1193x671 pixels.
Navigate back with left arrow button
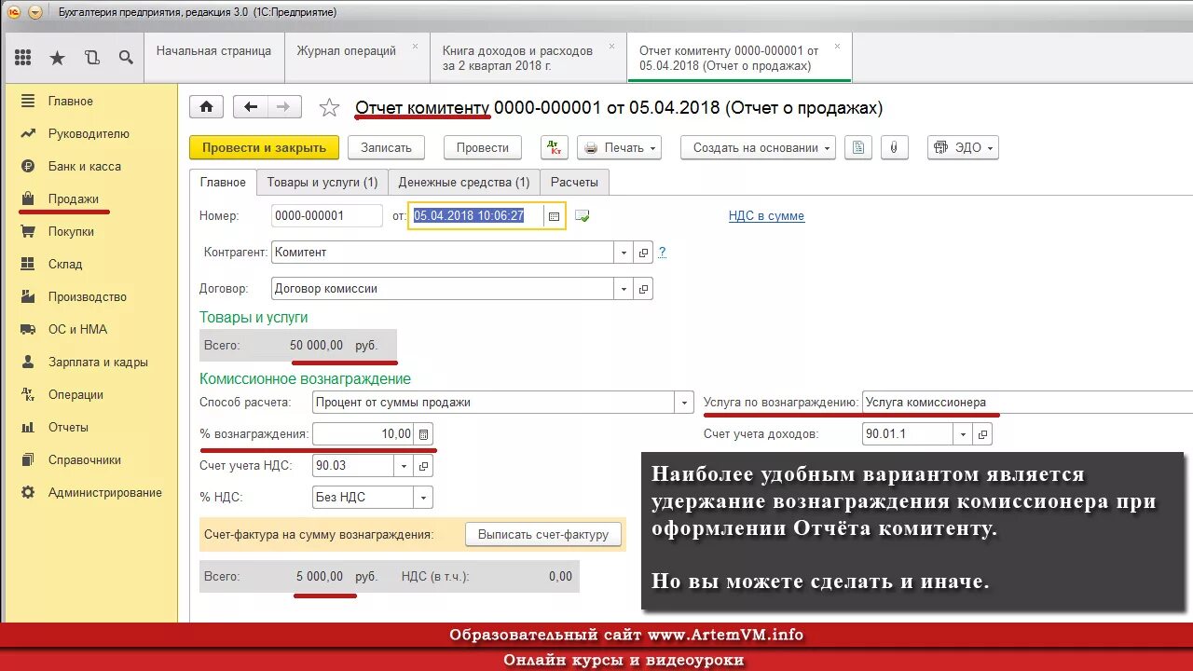point(251,107)
